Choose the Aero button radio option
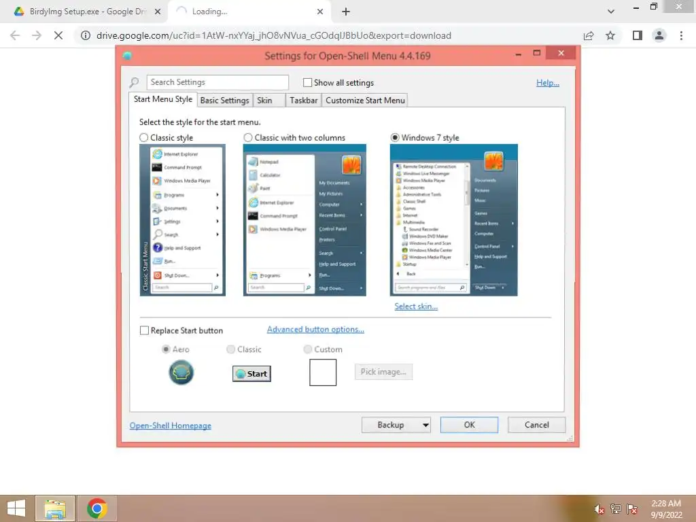The image size is (696, 522). (166, 349)
